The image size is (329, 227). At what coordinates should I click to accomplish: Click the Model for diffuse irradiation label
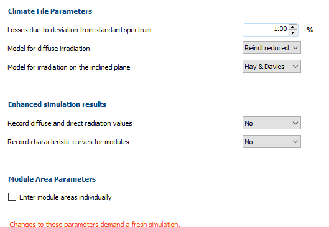click(49, 49)
